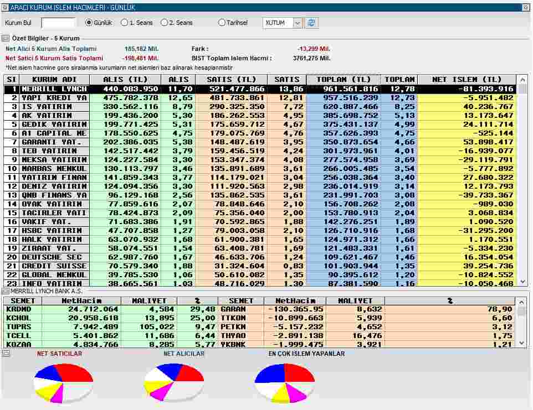533x410 pixels.
Task: Select the 1. Seans radio button
Action: [125, 23]
